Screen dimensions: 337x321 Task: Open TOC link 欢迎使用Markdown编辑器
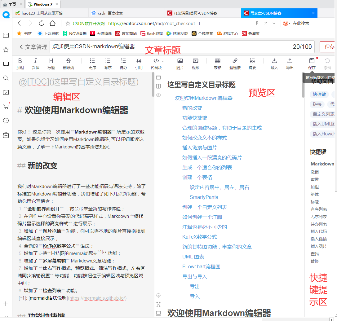(203, 98)
